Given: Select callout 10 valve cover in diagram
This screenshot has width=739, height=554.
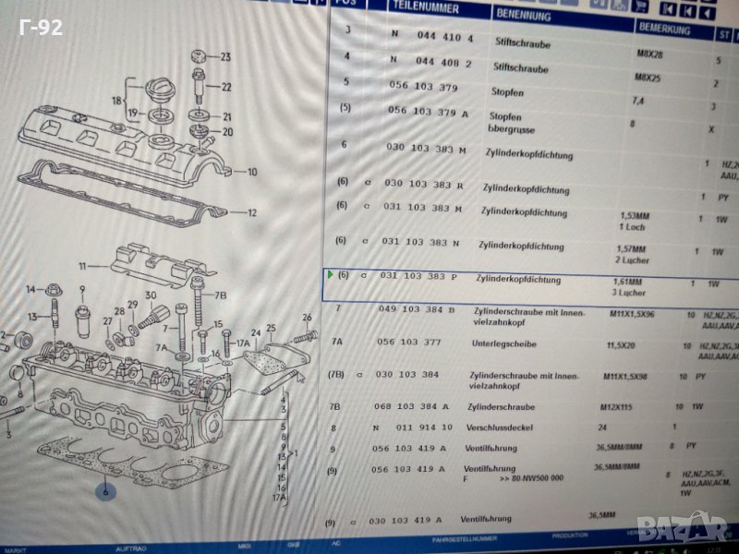Looking at the screenshot, I should 251,172.
